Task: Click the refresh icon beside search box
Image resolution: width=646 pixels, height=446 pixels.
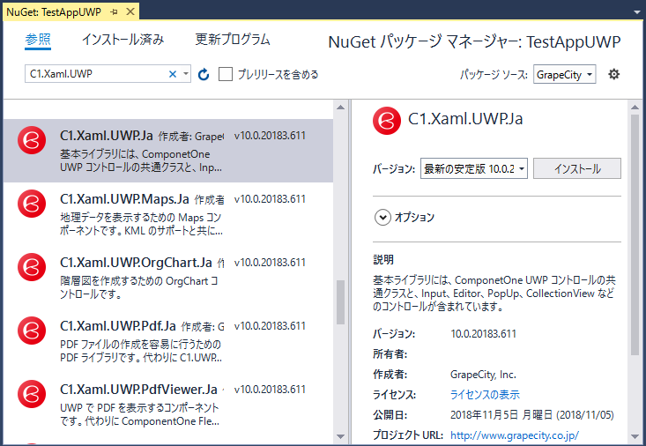Action: [x=204, y=75]
